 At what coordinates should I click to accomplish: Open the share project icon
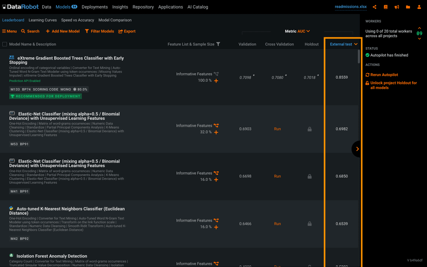(x=375, y=7)
